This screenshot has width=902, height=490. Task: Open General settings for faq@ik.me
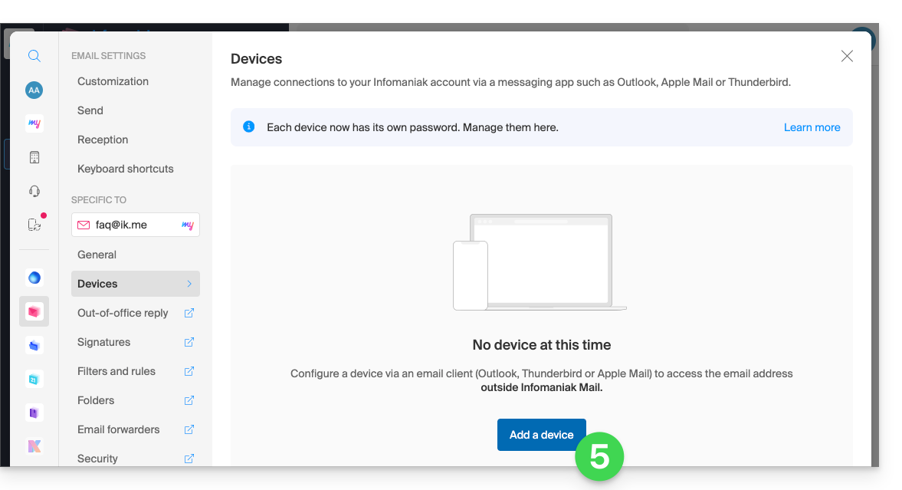point(97,255)
